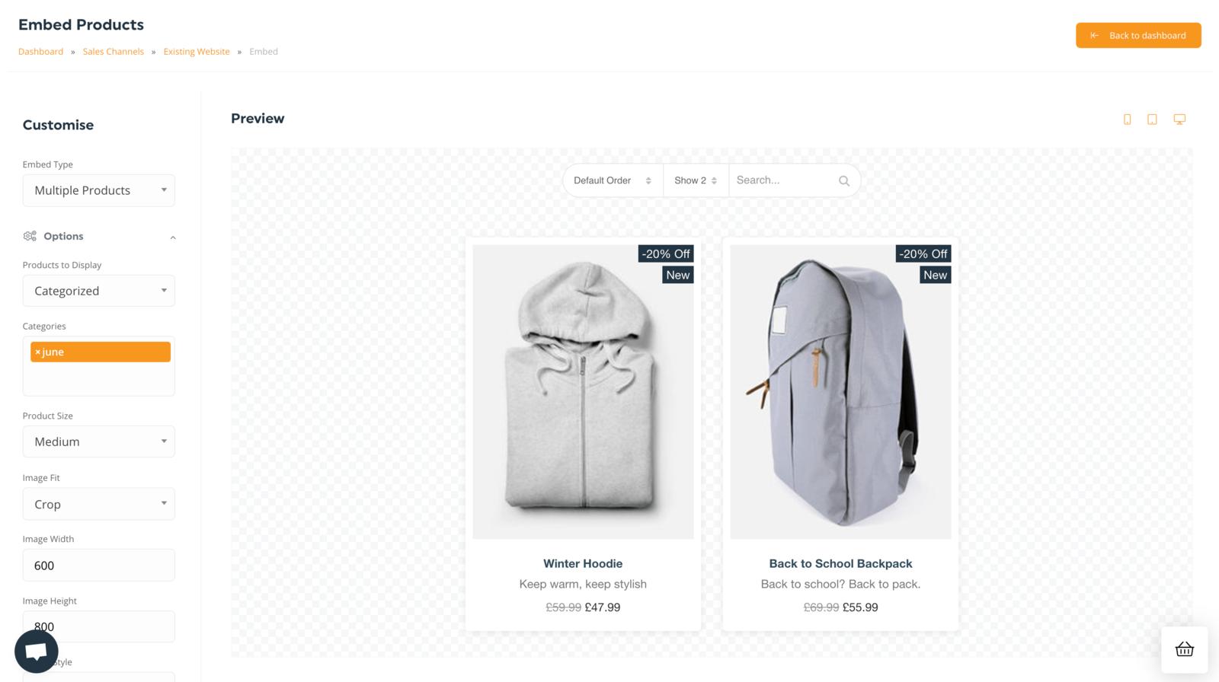Switch preview to desktop view icon
This screenshot has width=1219, height=682.
[x=1179, y=120]
